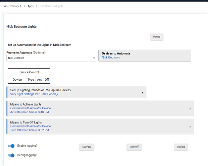Viewport: 208px width, 166px height.
Task: Toggle the Debug logging switch
Action: (x=11, y=155)
